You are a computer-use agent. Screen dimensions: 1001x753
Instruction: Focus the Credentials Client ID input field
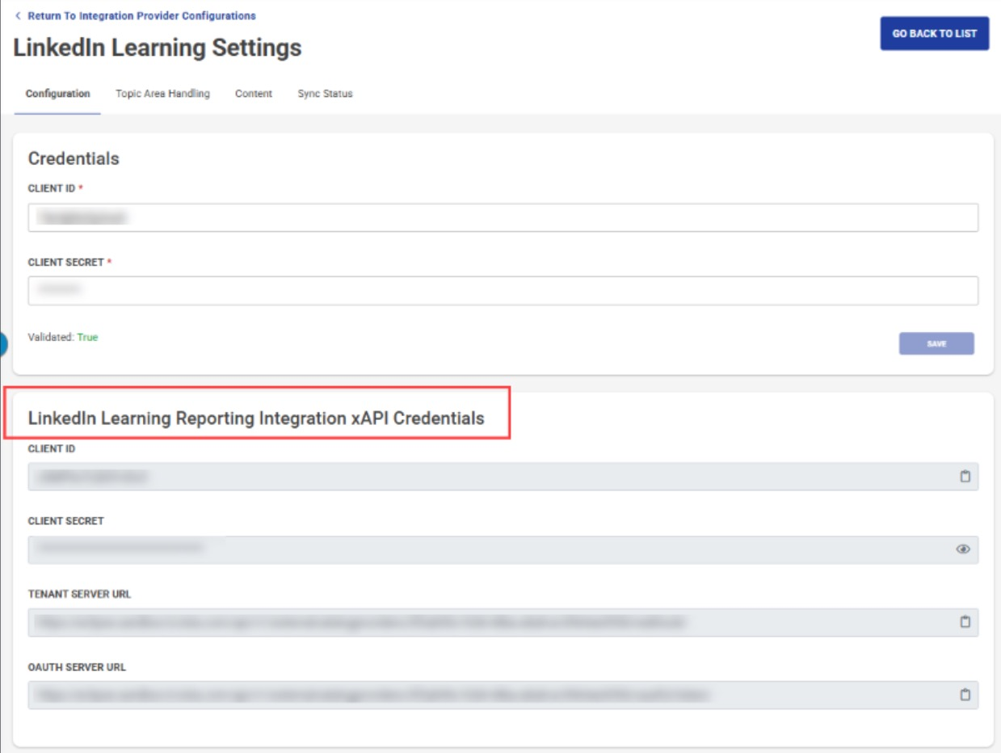(x=503, y=217)
